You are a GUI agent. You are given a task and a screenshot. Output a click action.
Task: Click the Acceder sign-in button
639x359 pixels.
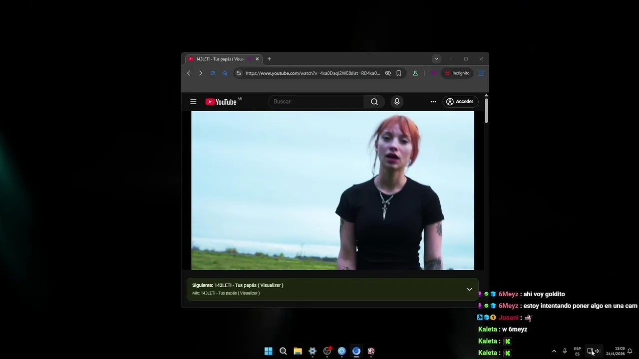460,102
